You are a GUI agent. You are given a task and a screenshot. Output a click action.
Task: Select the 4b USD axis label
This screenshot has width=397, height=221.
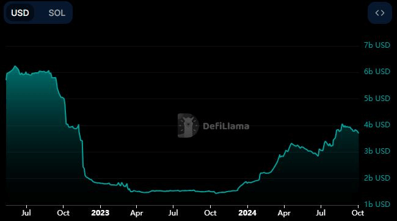[377, 125]
